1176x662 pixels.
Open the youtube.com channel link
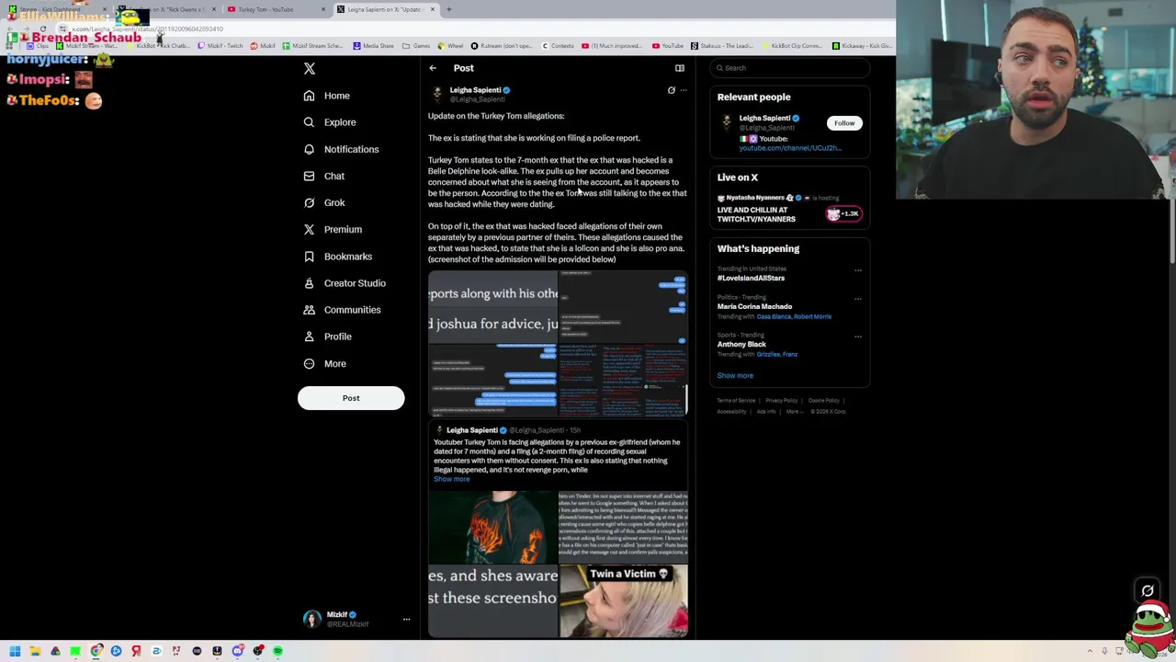pos(790,148)
